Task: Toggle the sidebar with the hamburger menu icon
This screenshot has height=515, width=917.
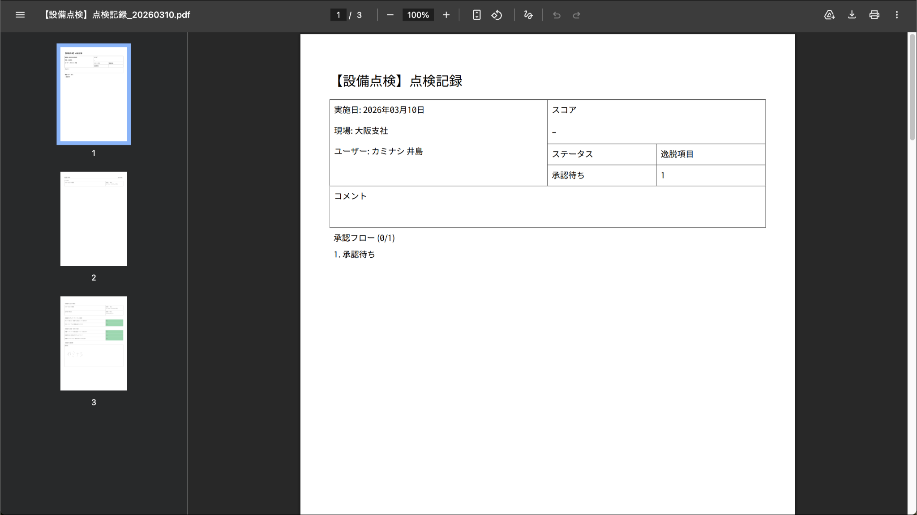Action: click(20, 15)
